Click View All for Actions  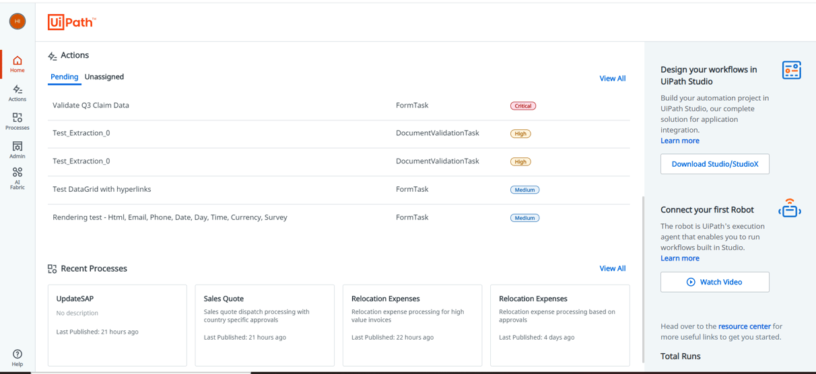tap(613, 79)
